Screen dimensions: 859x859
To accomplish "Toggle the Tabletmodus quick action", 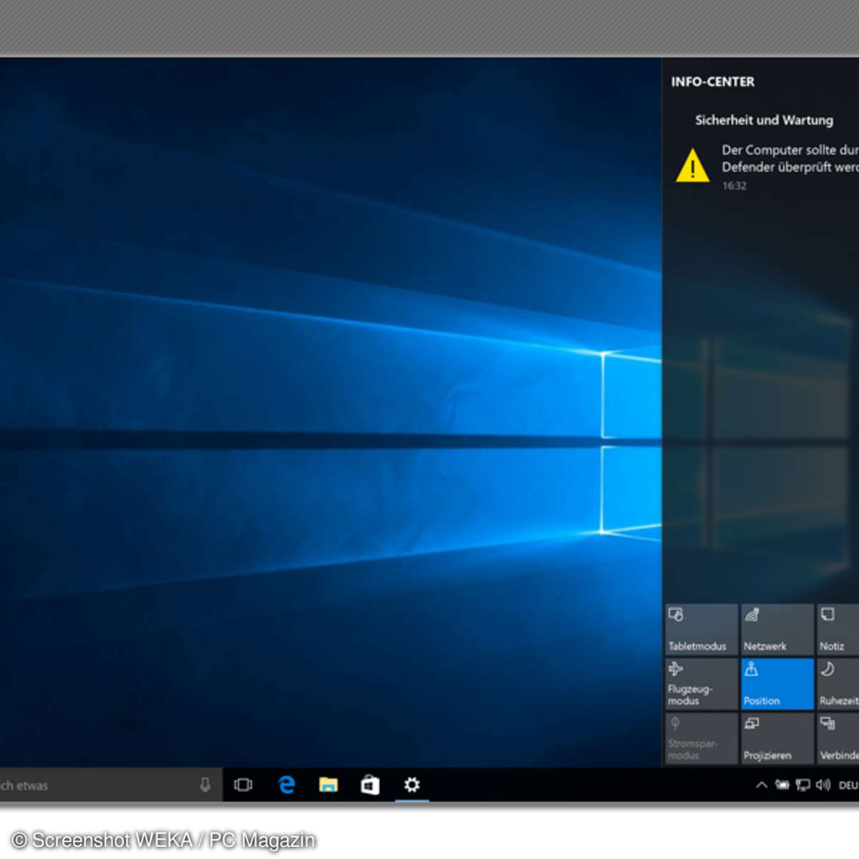I will coord(701,630).
